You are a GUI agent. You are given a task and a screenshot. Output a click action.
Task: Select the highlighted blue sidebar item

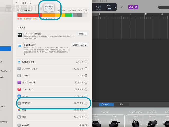point(5,48)
